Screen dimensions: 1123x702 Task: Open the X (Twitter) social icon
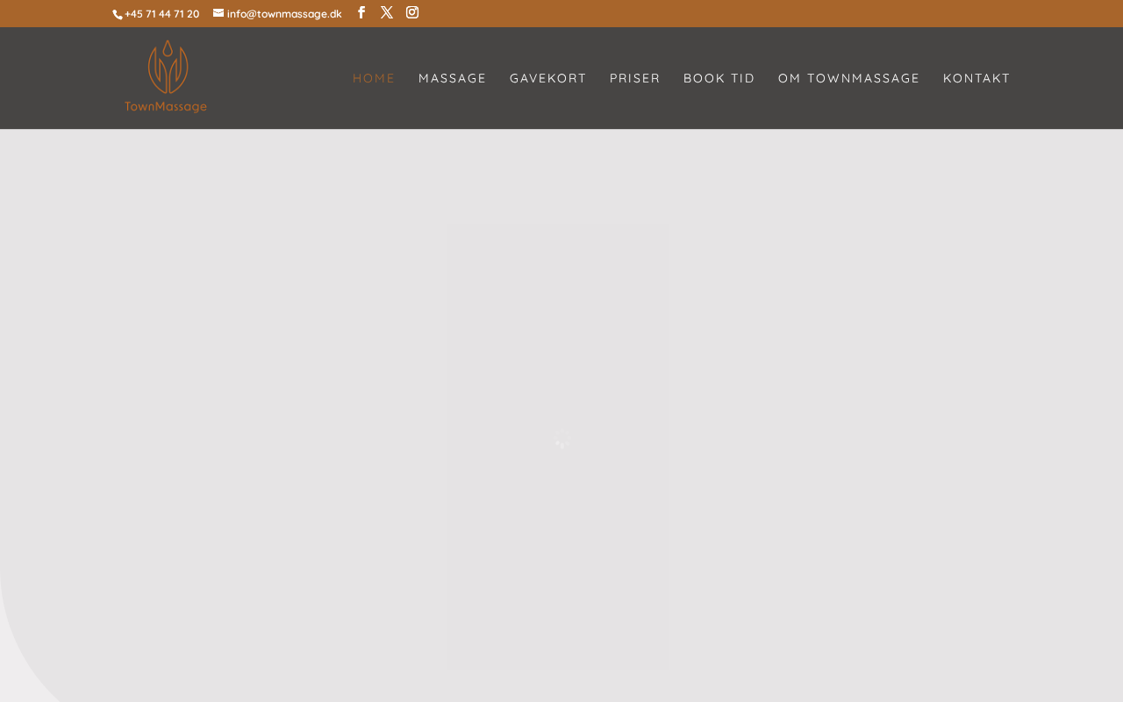tap(387, 12)
